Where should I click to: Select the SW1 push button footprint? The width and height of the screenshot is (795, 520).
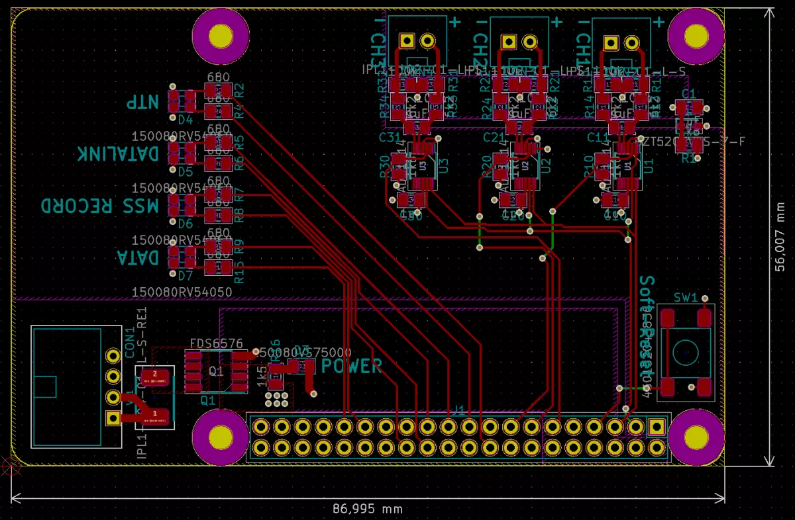[686, 352]
